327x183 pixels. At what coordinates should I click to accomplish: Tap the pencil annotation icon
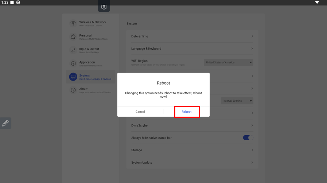5,123
